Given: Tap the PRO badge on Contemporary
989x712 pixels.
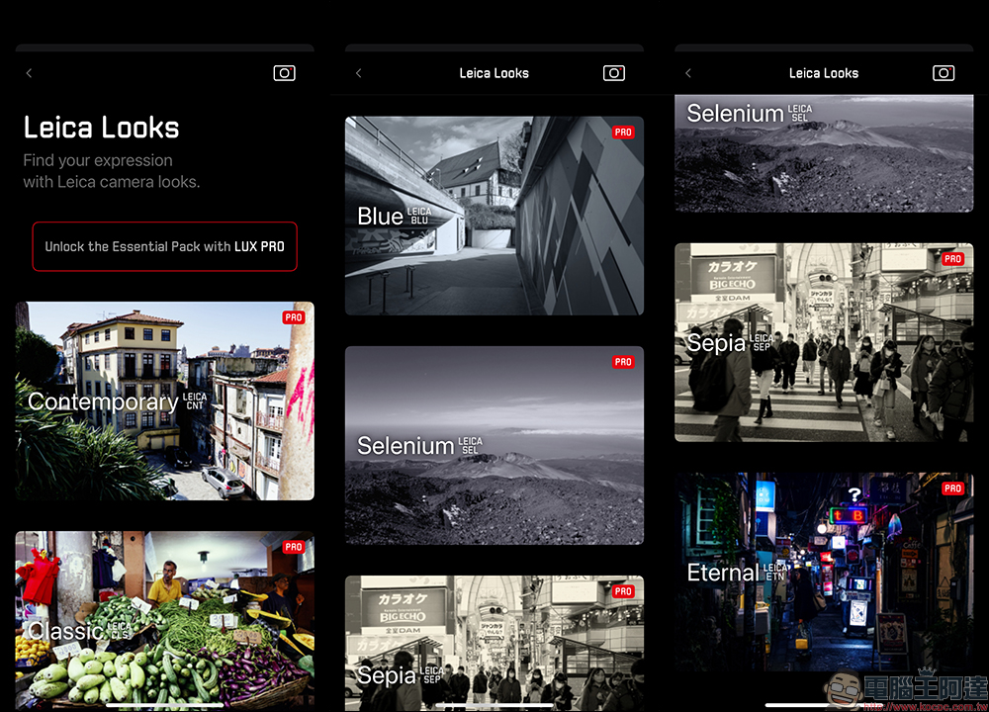Looking at the screenshot, I should 294,317.
